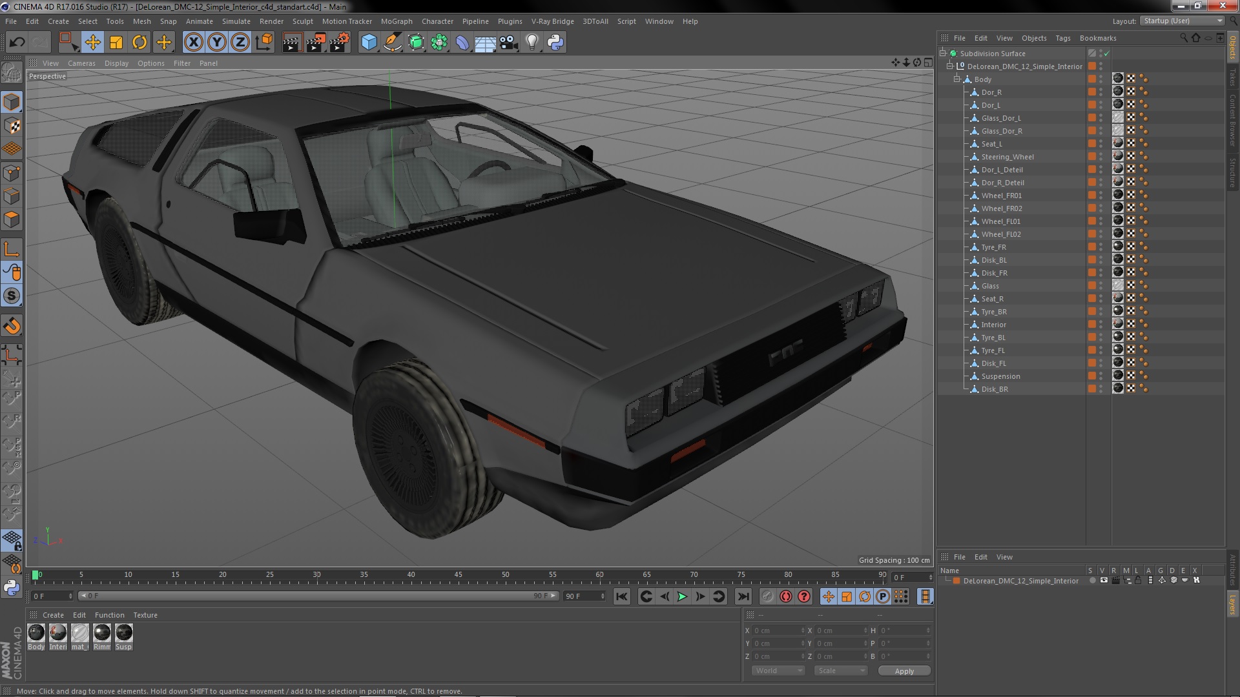The width and height of the screenshot is (1240, 697).
Task: Add a Subdivision Surface generator
Action: click(416, 43)
